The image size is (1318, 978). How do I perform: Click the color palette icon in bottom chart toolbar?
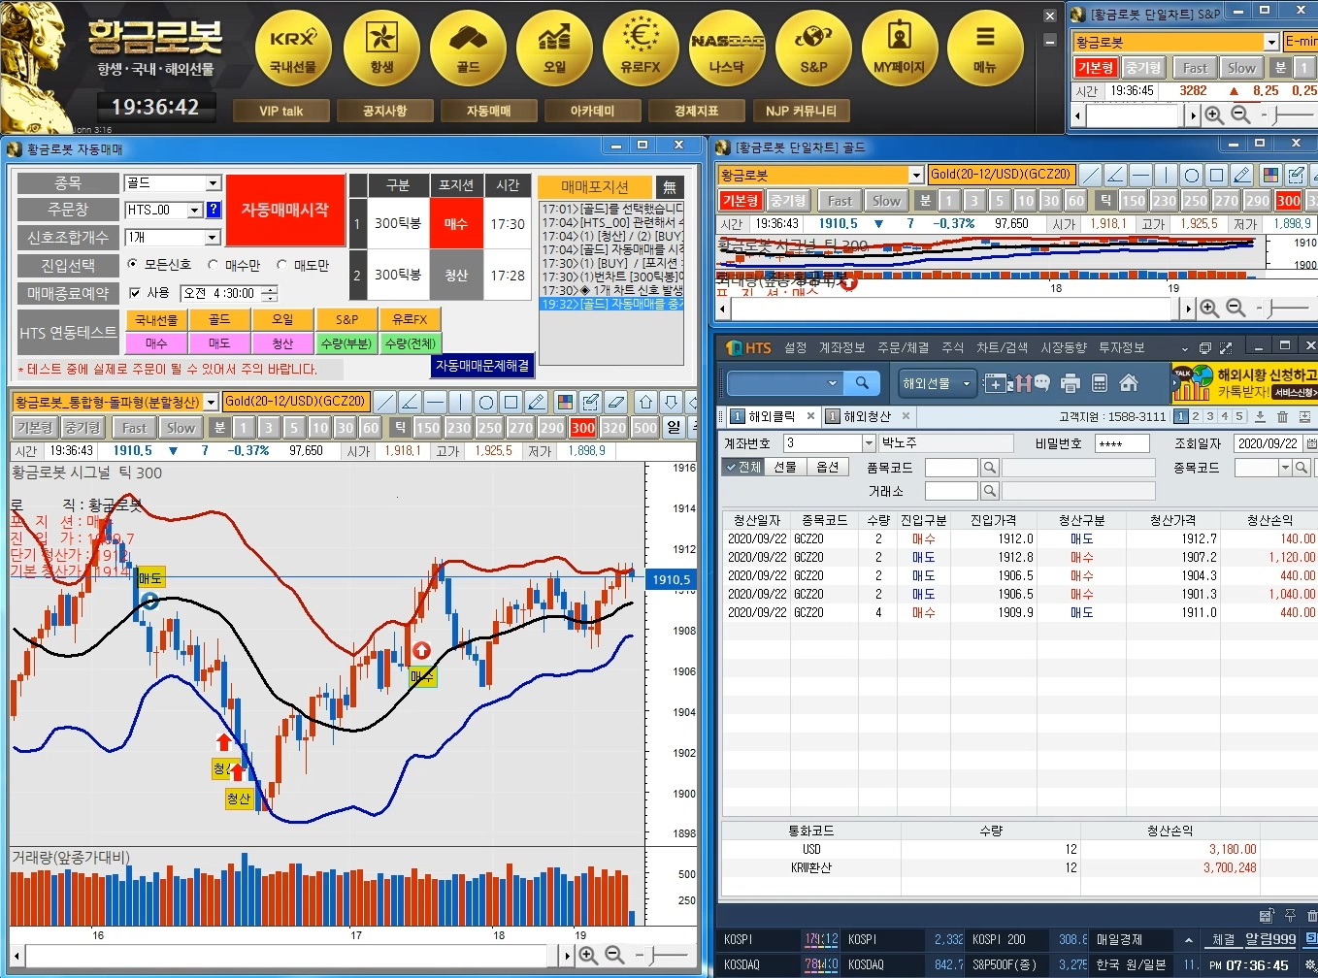565,402
